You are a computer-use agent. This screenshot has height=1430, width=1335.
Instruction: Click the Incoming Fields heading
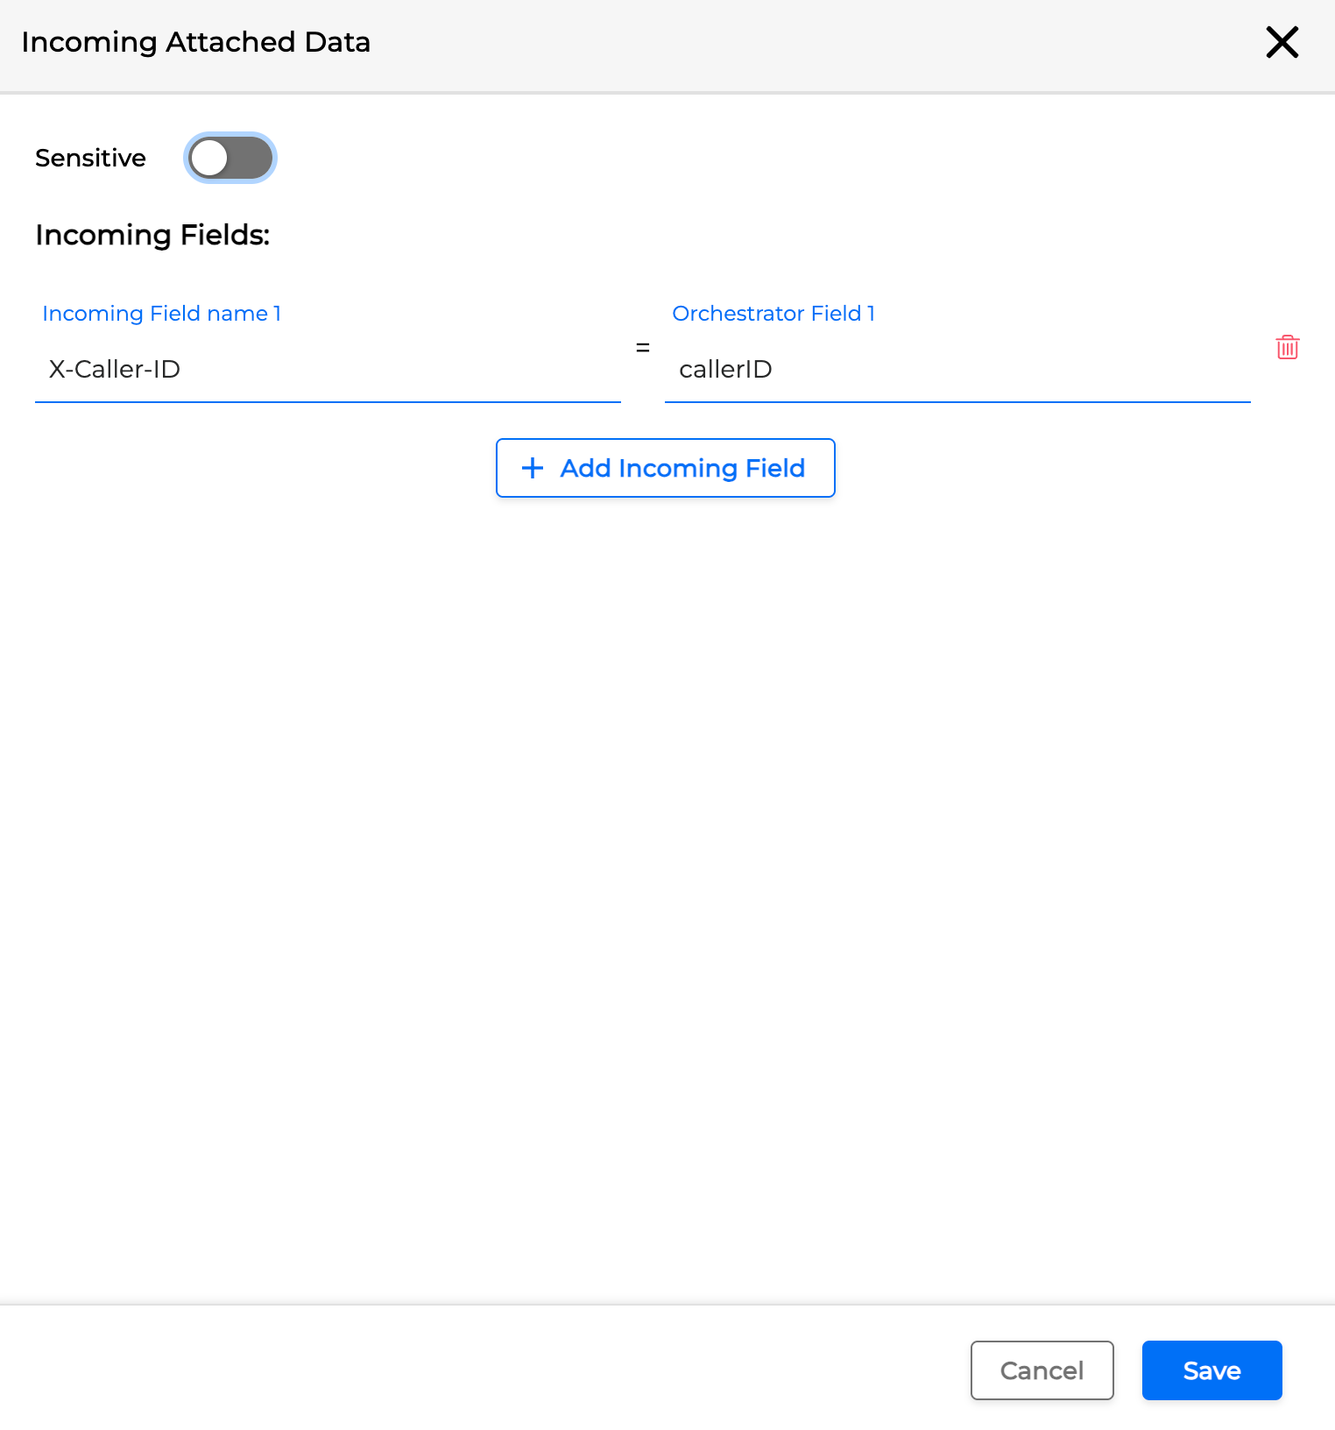pyautogui.click(x=152, y=235)
